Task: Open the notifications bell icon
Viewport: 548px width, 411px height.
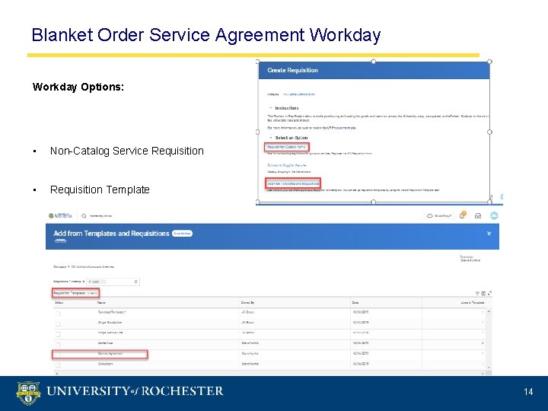Action: pyautogui.click(x=463, y=215)
